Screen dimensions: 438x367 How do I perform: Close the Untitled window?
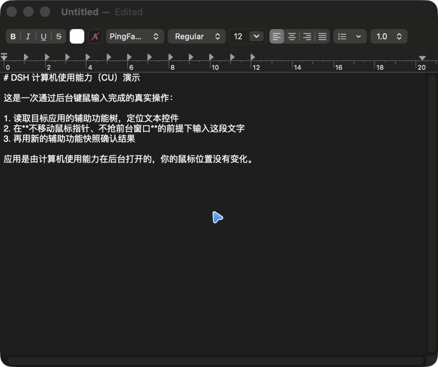pos(11,12)
